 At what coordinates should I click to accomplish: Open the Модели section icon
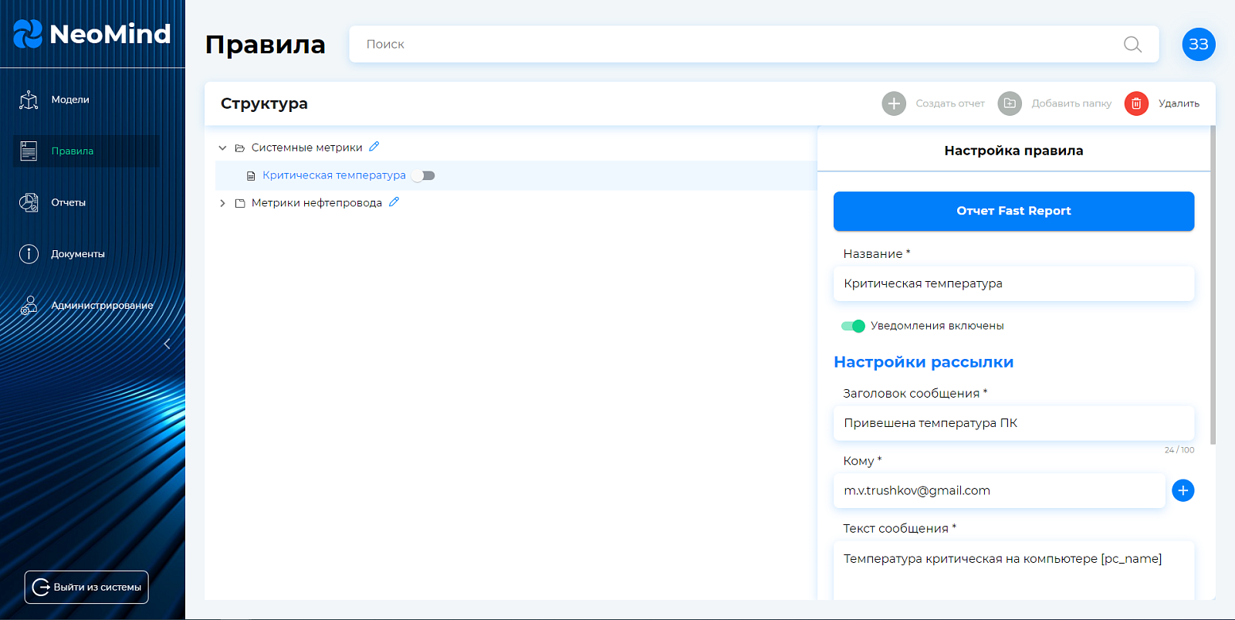click(29, 100)
